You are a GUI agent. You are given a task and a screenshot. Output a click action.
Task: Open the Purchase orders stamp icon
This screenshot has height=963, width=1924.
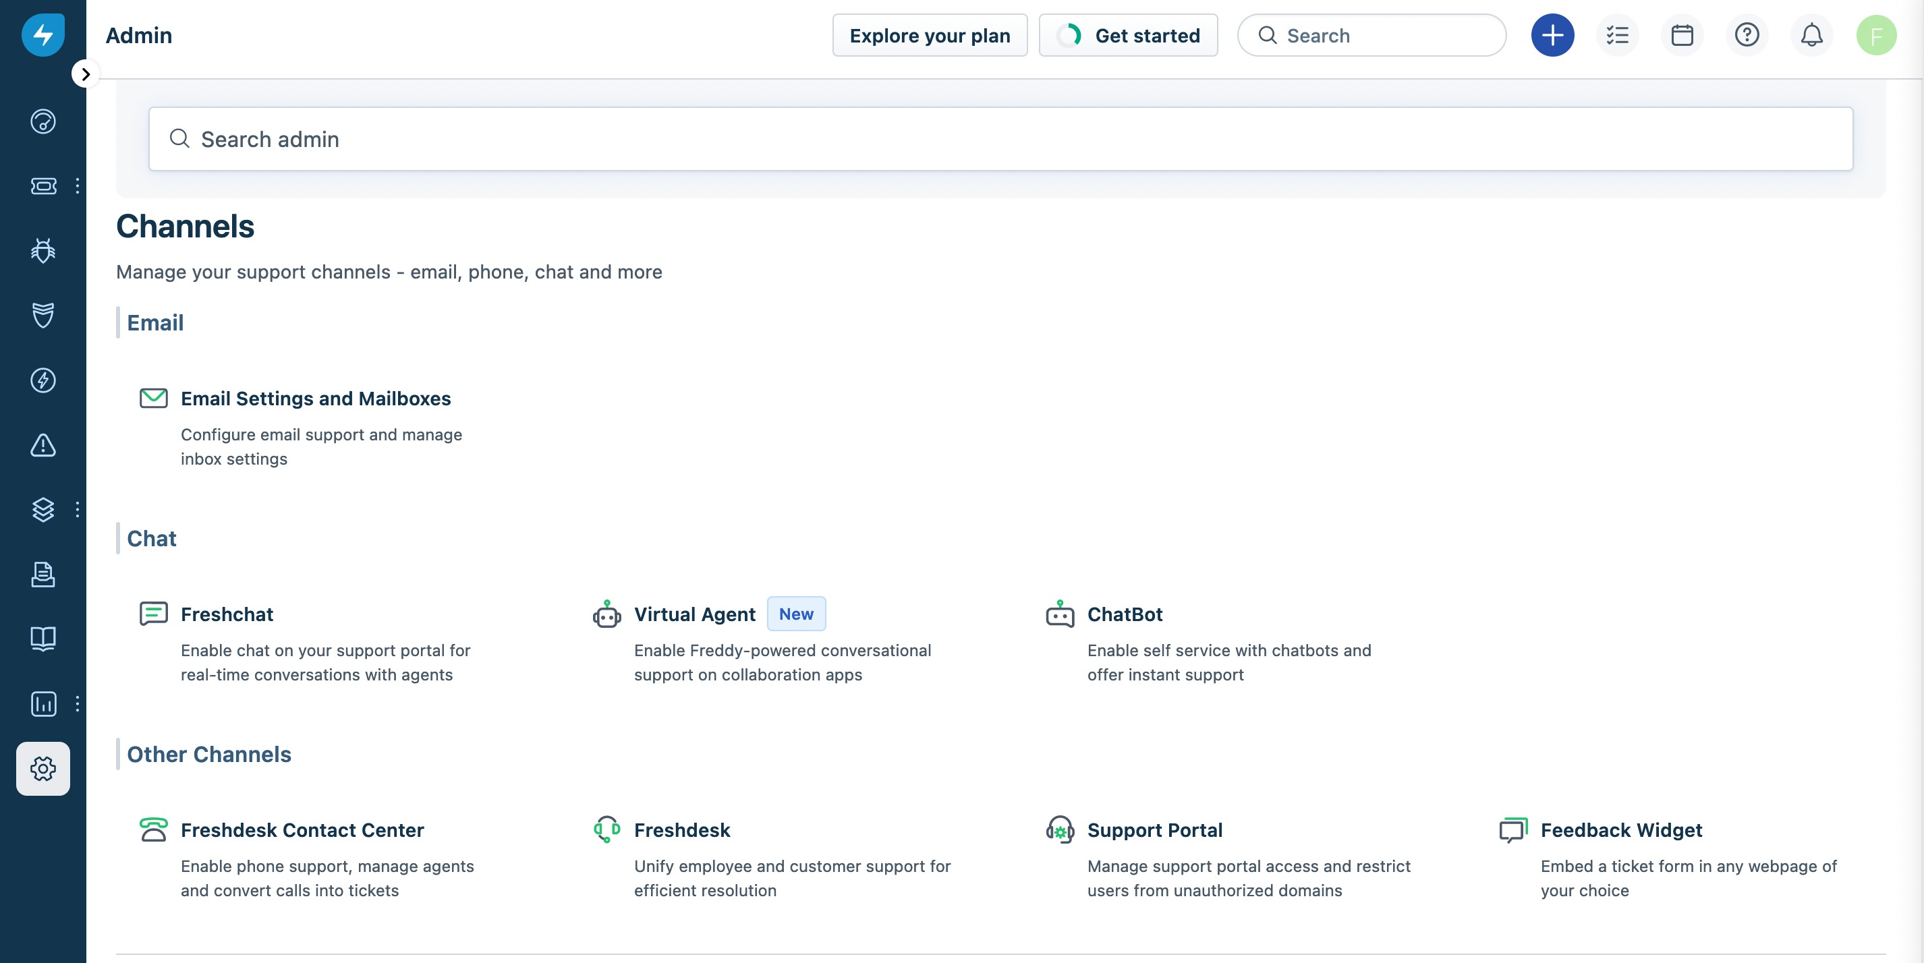coord(43,574)
